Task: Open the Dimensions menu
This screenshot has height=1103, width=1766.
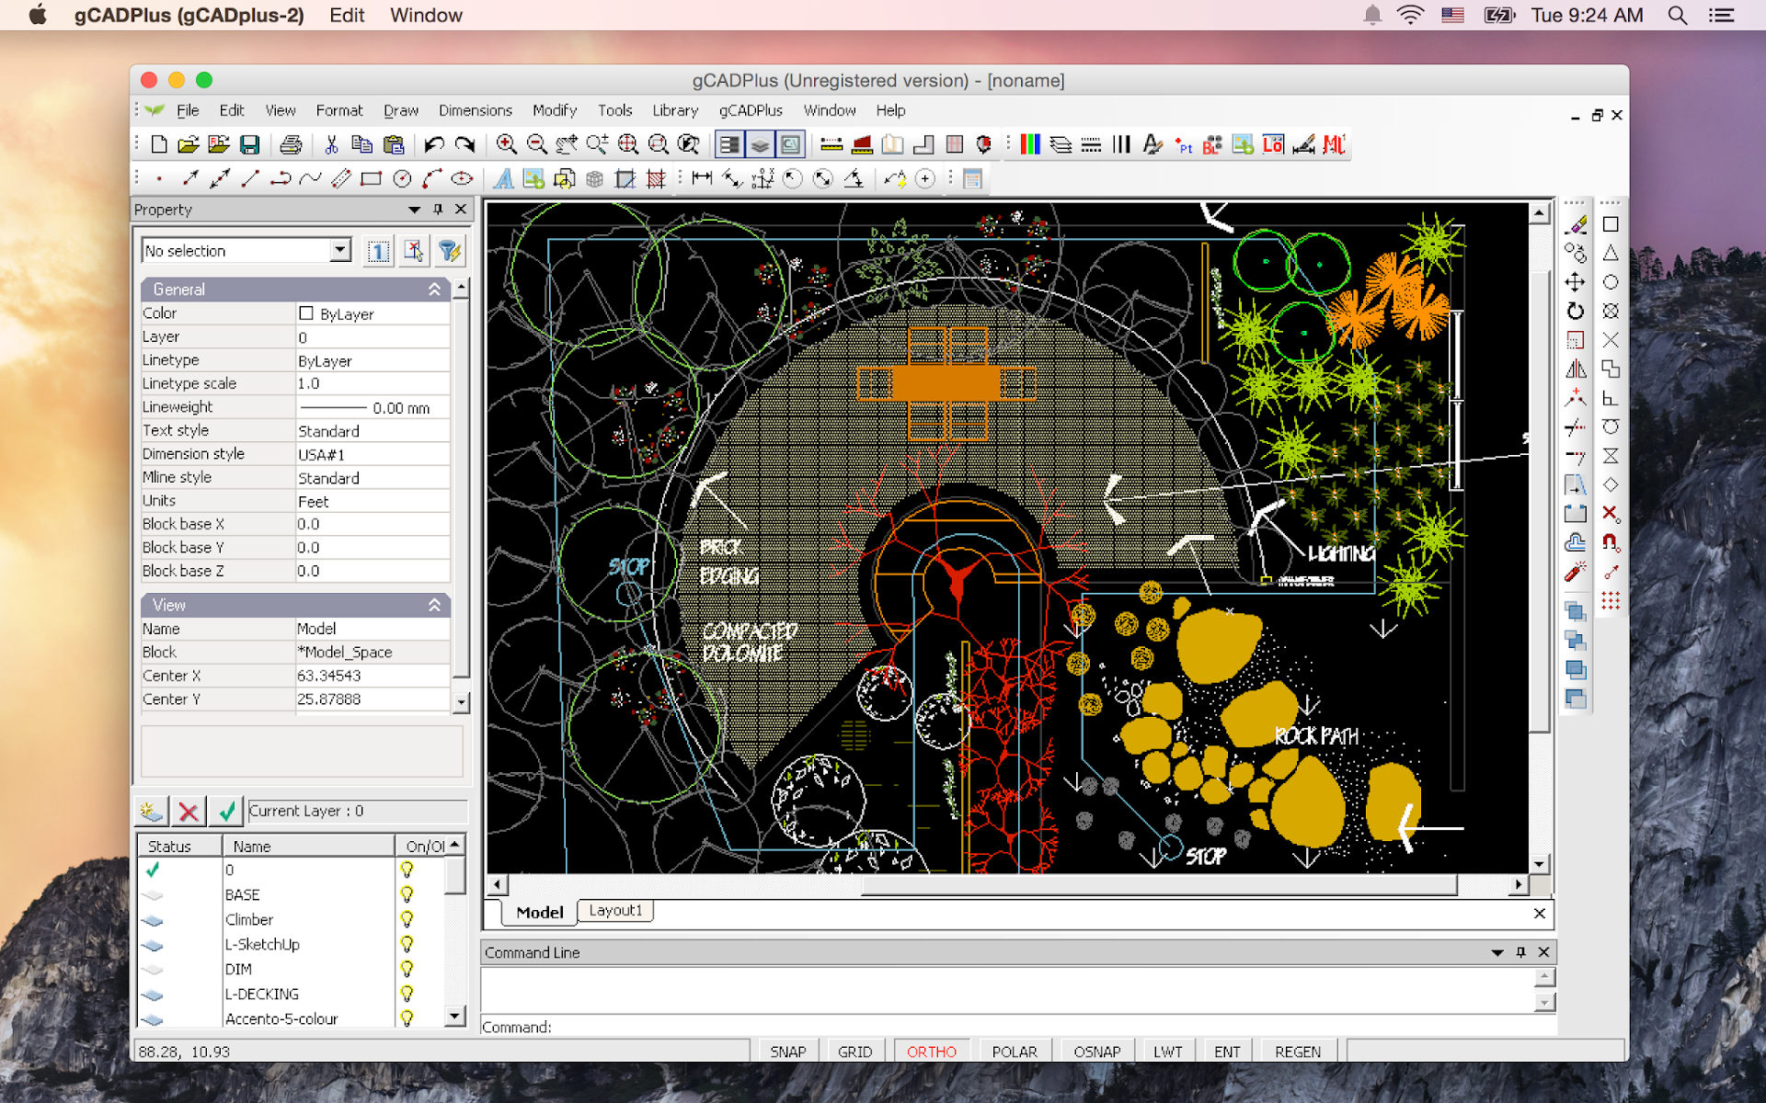Action: pyautogui.click(x=476, y=110)
